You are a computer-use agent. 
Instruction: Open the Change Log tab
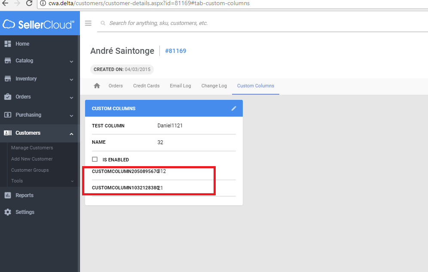click(214, 86)
